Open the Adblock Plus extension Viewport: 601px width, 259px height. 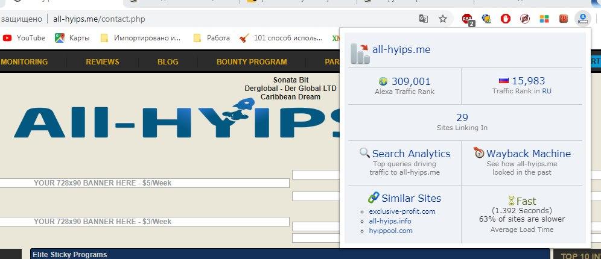tap(467, 19)
